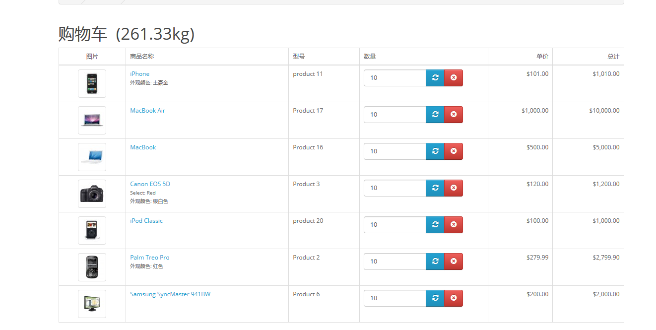Image resolution: width=656 pixels, height=330 pixels.
Task: Open the iPhone product link
Action: click(x=140, y=74)
